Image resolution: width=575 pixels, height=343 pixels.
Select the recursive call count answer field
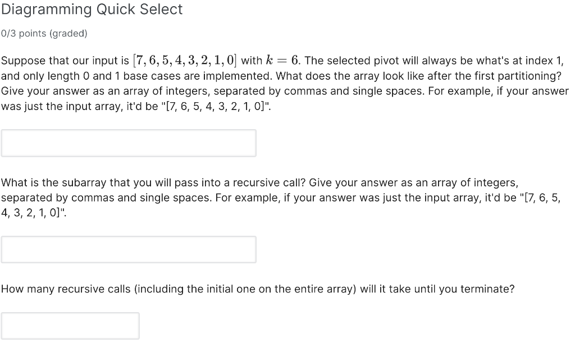point(71,326)
